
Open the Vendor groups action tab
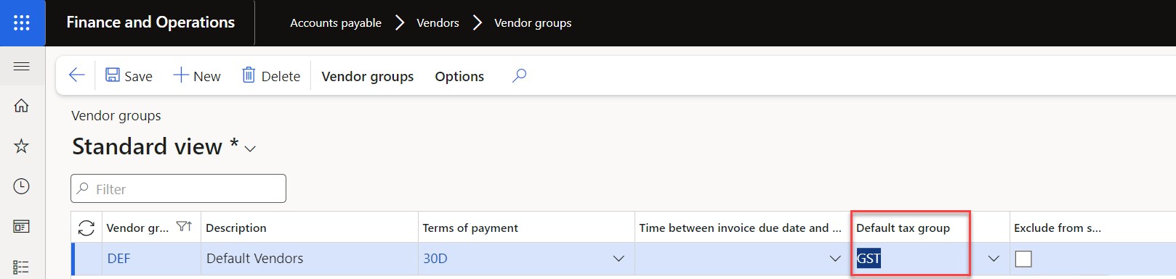click(368, 76)
